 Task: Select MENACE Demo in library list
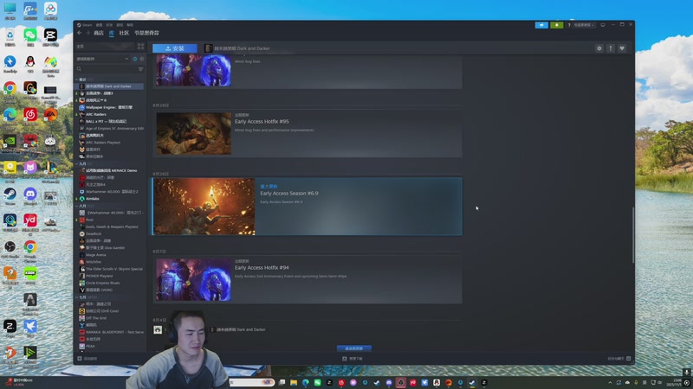pos(109,170)
